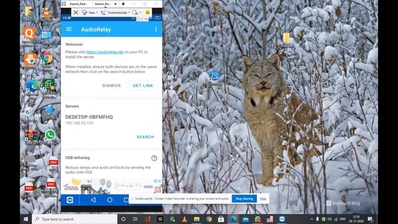This screenshot has height=224, width=398.
Task: Open Microsoft Store from taskbar
Action: click(x=221, y=219)
